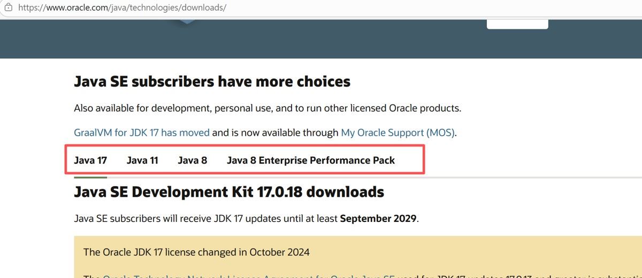Show Java 8 Enterprise Performance Pack tab
The image size is (642, 278).
tap(311, 160)
